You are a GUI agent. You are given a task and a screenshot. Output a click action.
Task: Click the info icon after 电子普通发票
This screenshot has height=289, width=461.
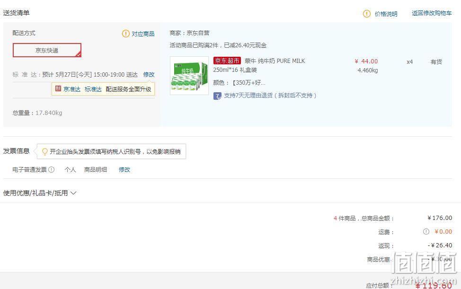point(52,169)
